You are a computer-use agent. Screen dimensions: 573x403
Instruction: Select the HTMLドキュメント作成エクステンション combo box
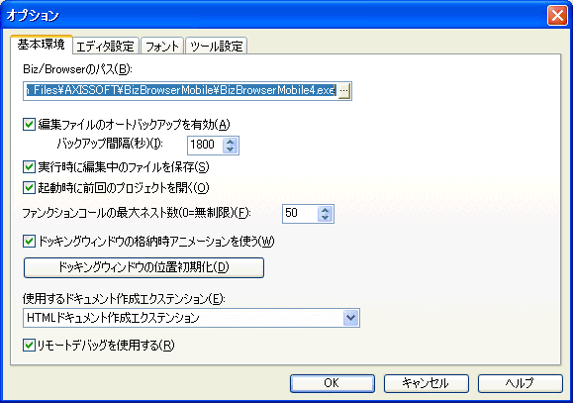coord(191,318)
